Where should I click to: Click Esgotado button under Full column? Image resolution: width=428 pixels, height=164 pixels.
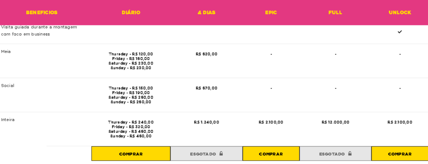[336, 154]
